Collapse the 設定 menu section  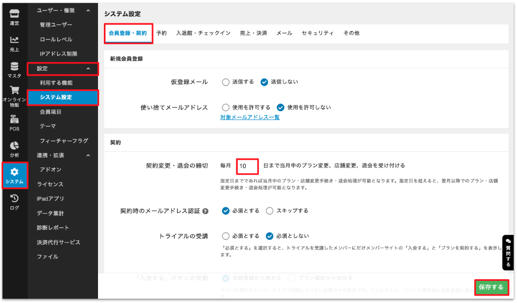[x=88, y=69]
